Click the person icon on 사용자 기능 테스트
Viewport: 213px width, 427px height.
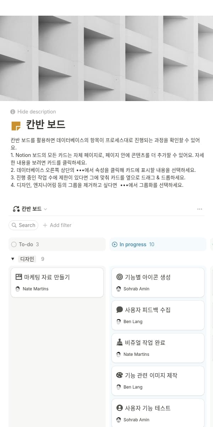(x=120, y=408)
